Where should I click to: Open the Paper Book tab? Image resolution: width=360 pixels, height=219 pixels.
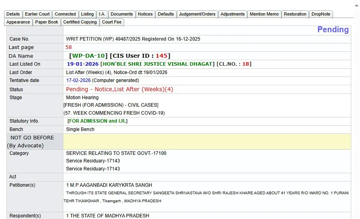47,22
